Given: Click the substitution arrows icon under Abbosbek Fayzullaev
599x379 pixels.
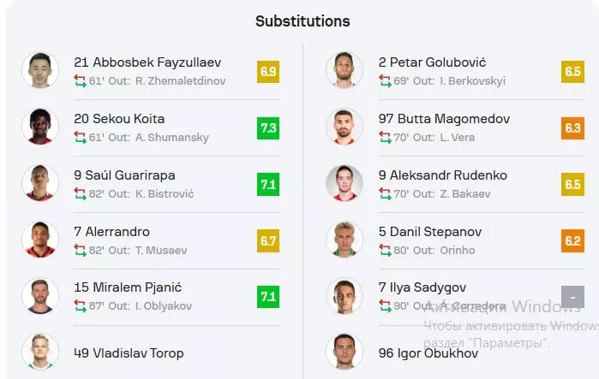Looking at the screenshot, I should tap(80, 80).
